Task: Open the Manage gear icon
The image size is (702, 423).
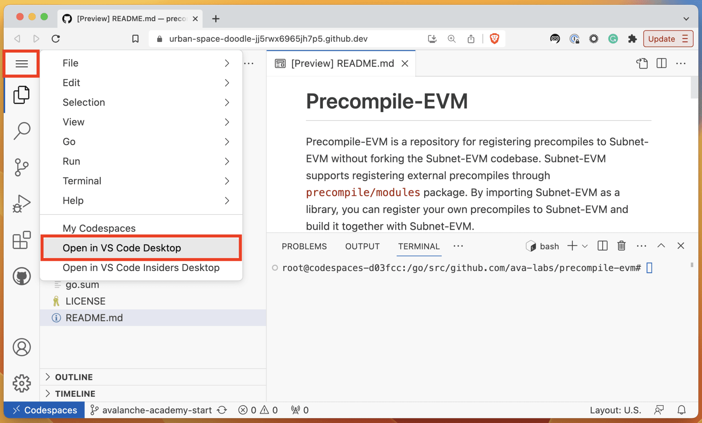Action: click(x=22, y=383)
